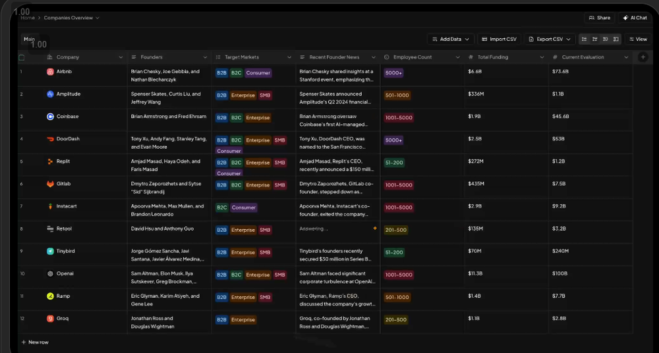Screen dimensions: 659x353
Task: Click the Recent Founder News column icon
Action: point(302,57)
